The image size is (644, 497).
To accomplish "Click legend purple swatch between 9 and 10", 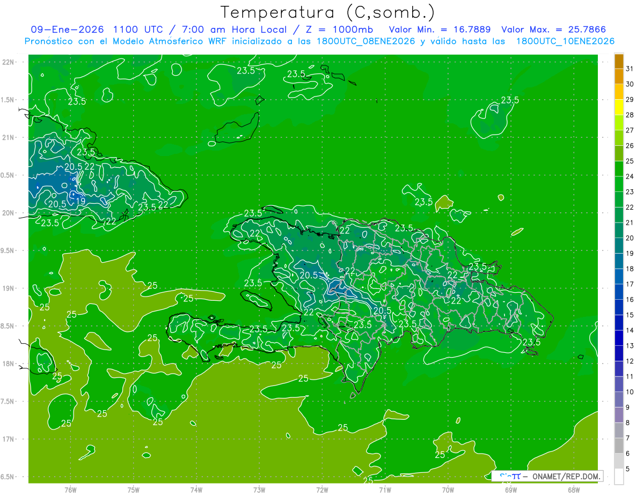I will (619, 399).
